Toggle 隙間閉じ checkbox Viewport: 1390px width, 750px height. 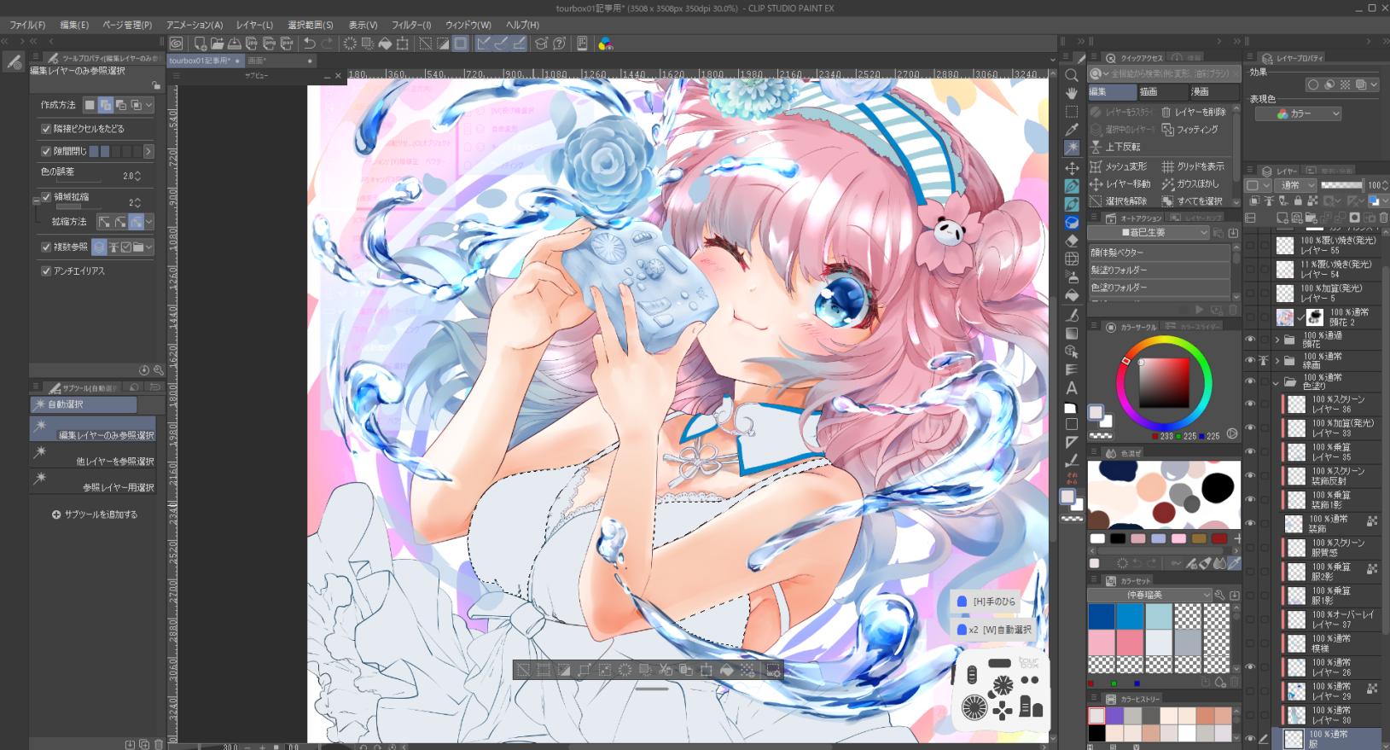point(46,151)
